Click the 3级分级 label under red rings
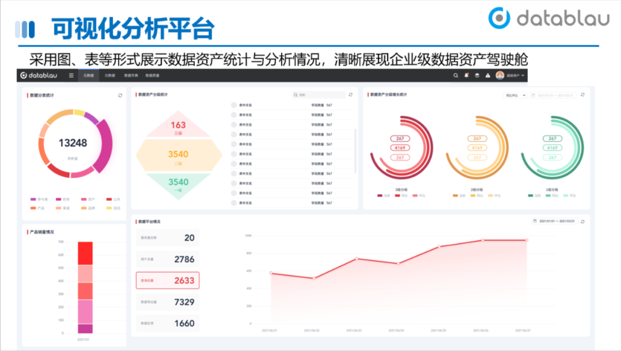 [x=401, y=190]
